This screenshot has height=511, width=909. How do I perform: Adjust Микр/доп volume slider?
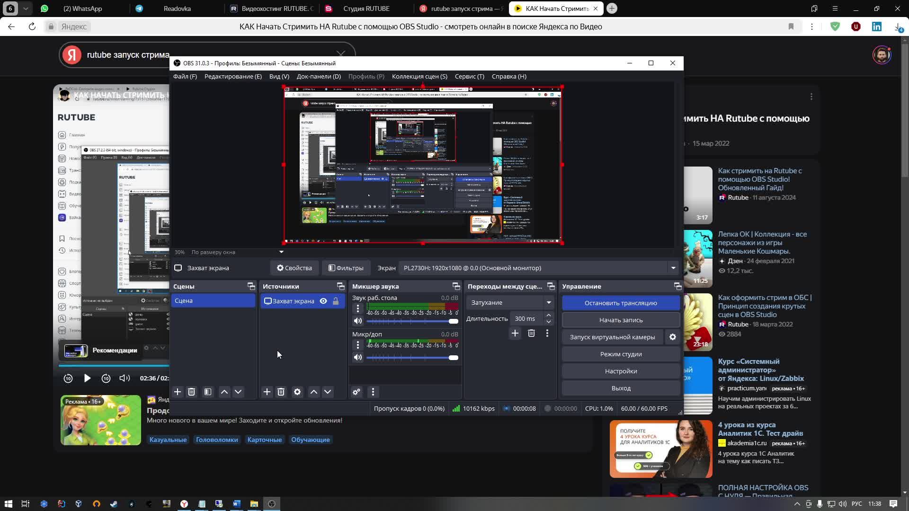coord(412,358)
